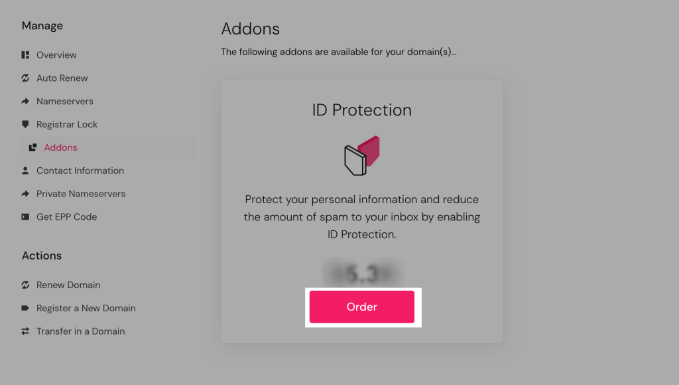Click the blurred ID Protection price
The image size is (679, 385).
tap(363, 271)
